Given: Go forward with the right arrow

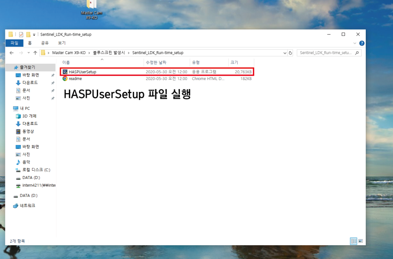Looking at the screenshot, I should [21, 53].
